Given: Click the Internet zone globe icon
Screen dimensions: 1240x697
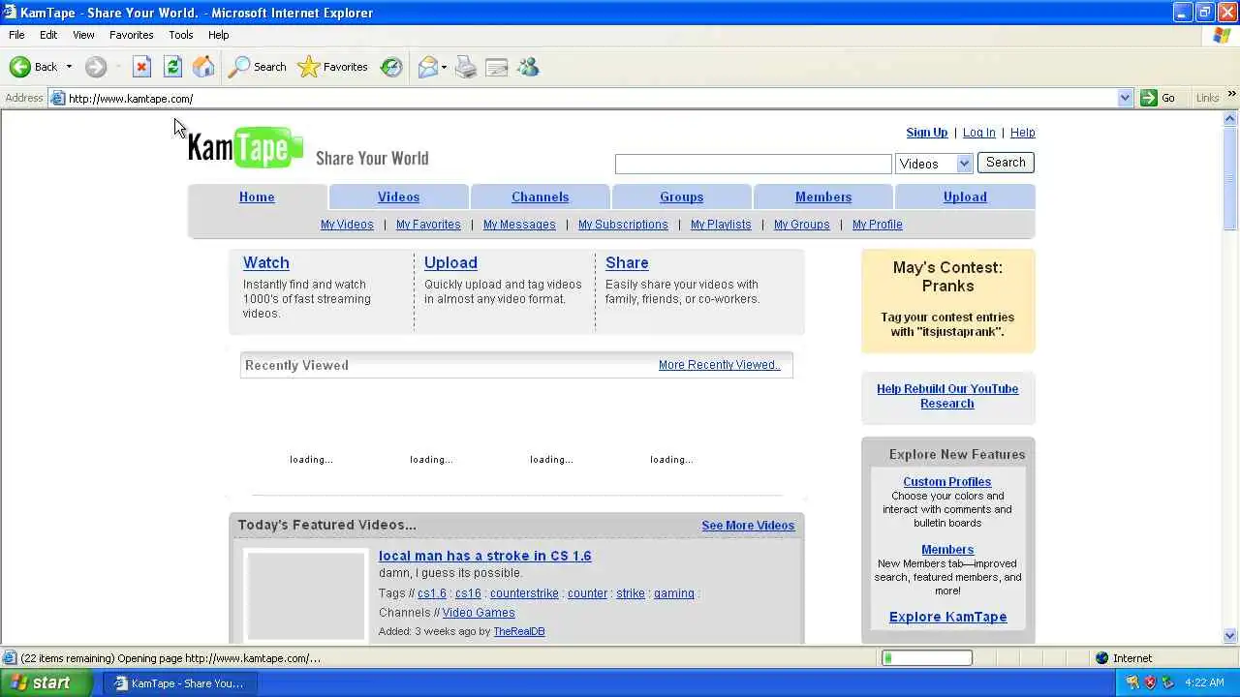Looking at the screenshot, I should point(1101,658).
